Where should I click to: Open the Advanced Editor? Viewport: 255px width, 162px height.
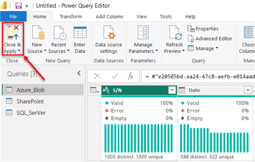point(210,38)
